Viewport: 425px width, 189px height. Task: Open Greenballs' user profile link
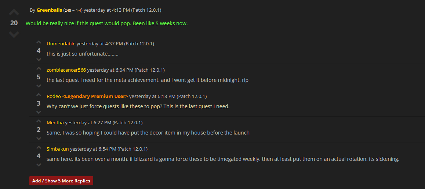coord(49,10)
